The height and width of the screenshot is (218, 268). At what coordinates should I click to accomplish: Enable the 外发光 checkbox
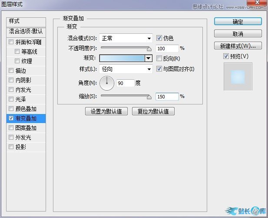tap(11, 137)
